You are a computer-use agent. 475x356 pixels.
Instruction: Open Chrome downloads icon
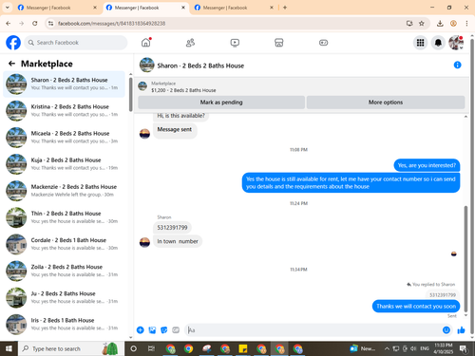tap(440, 24)
